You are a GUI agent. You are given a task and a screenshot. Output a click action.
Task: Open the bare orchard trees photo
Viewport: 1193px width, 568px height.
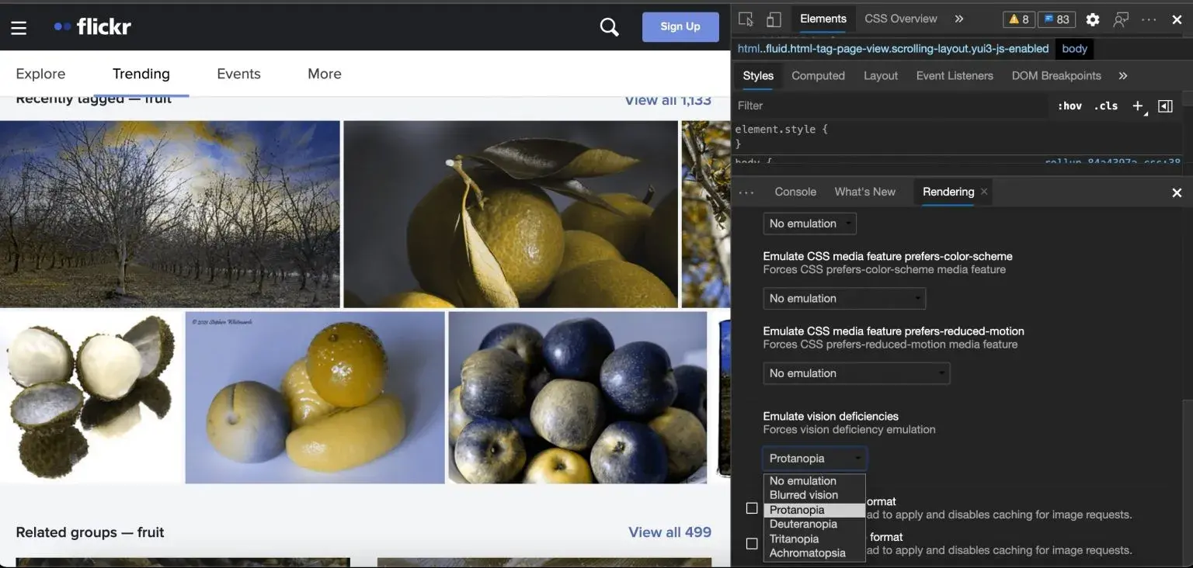(170, 214)
